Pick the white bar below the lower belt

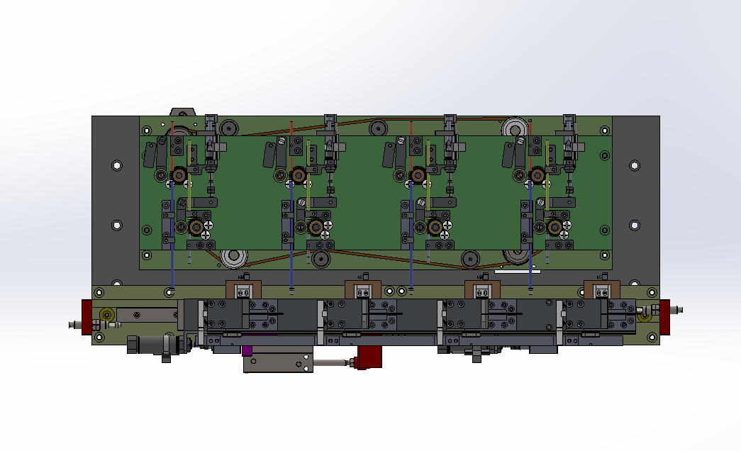[518, 272]
